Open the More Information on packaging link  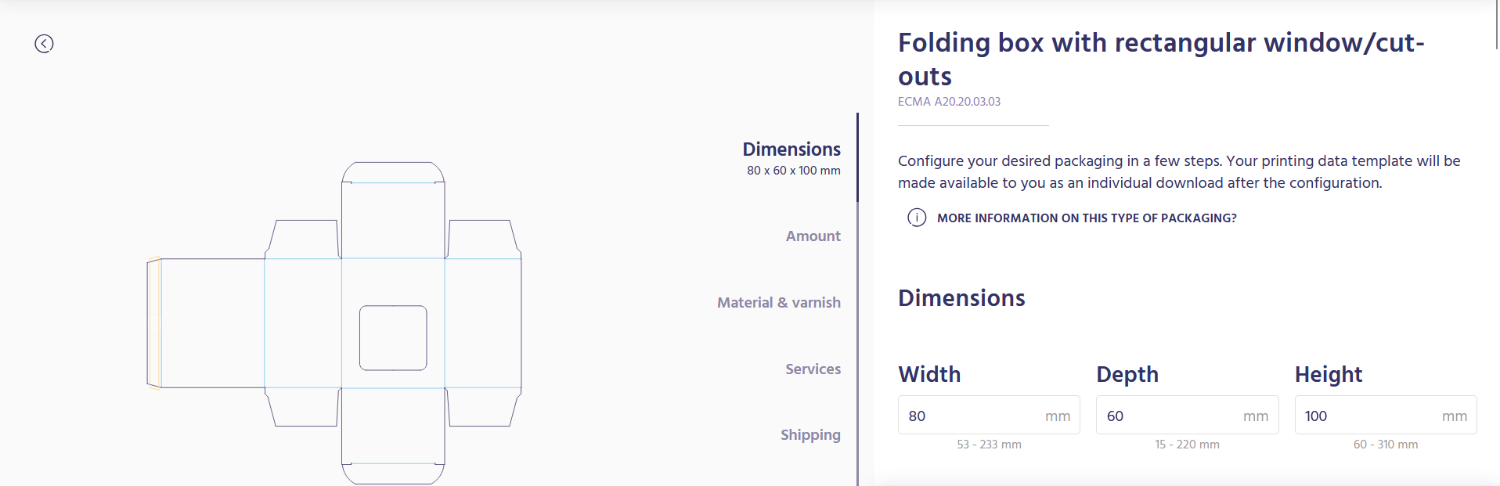1087,218
